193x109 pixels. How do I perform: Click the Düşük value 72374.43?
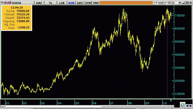(23, 18)
